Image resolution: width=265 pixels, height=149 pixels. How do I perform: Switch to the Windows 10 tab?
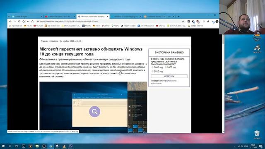126,17
